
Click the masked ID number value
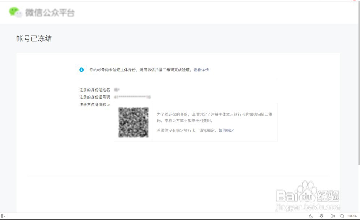pyautogui.click(x=132, y=97)
